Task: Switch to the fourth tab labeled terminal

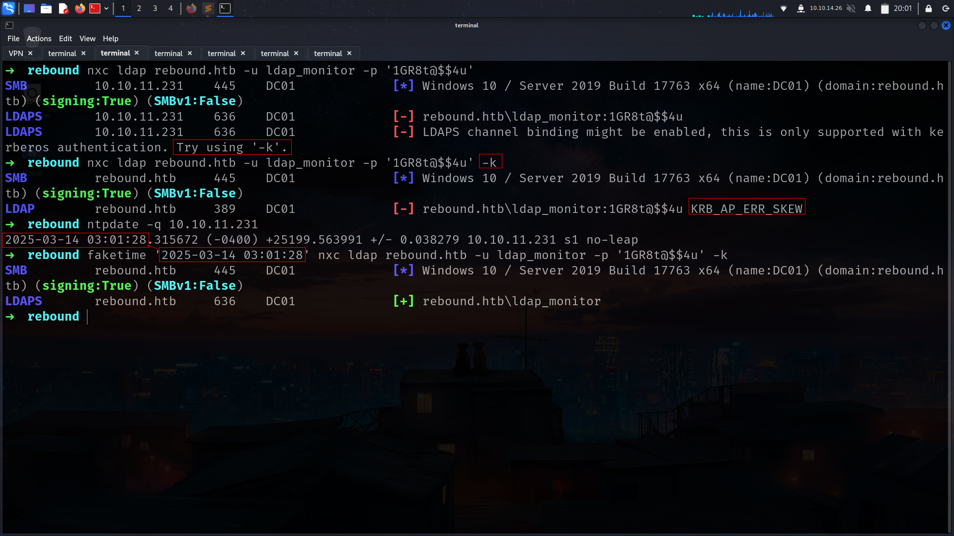Action: coord(168,53)
